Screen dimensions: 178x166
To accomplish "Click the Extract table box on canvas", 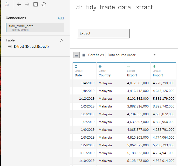I will [x=103, y=33].
